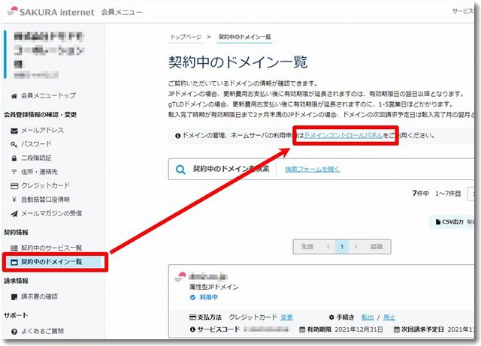Expand the 検索フォームを開く search form
This screenshot has width=481, height=346.
pos(312,170)
